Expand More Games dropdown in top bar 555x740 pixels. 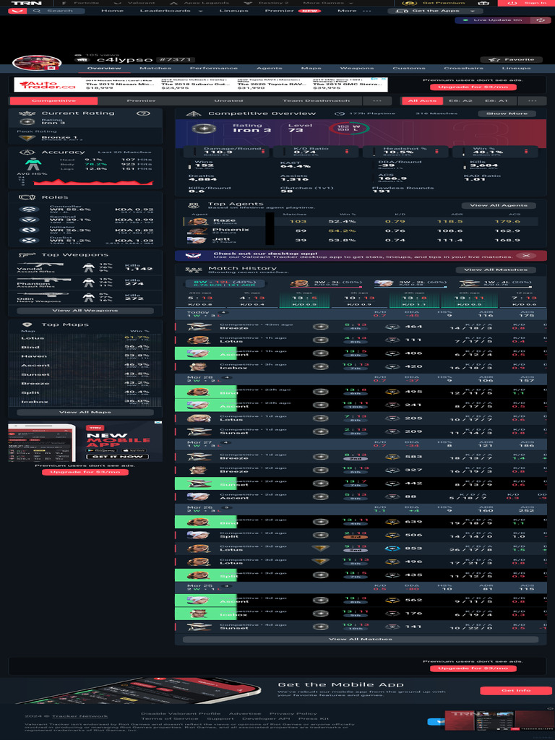coord(327,3)
